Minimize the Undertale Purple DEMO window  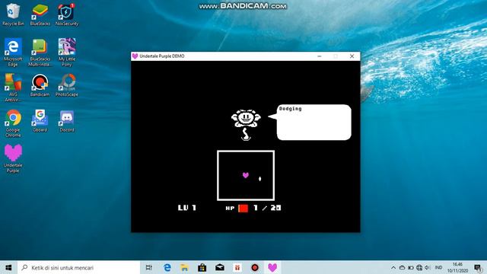320,56
